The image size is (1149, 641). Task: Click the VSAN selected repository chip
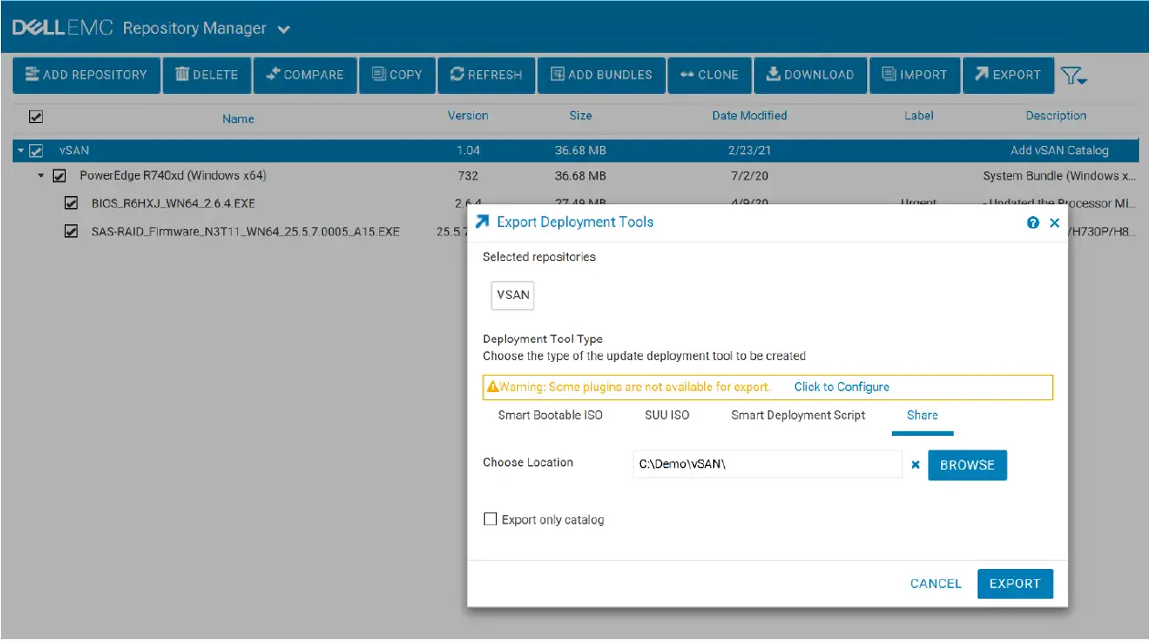512,295
